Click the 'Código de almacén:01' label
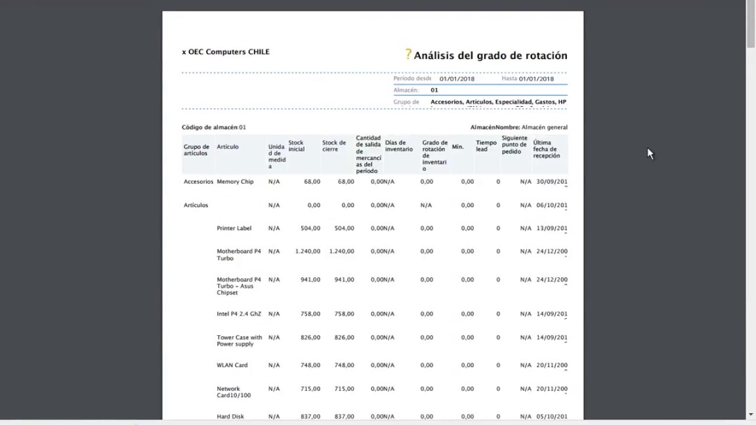This screenshot has width=756, height=425. click(x=214, y=127)
